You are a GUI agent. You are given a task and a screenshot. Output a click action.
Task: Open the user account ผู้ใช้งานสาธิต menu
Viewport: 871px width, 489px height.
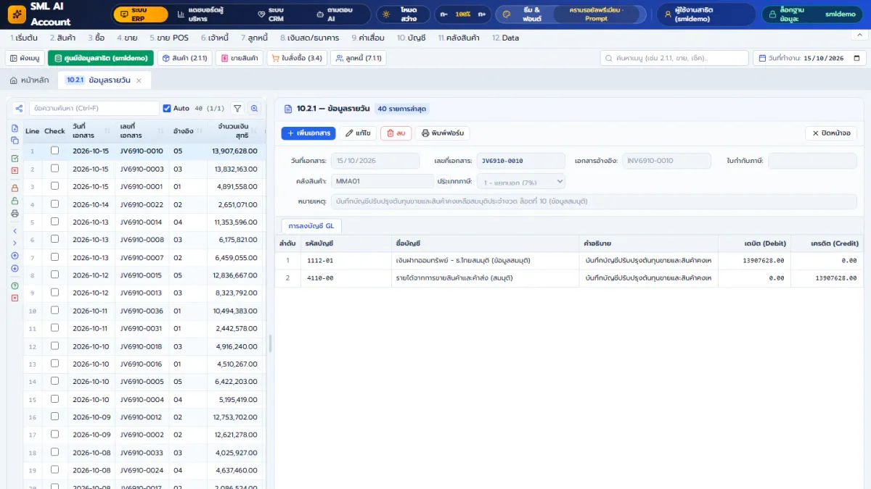[706, 14]
